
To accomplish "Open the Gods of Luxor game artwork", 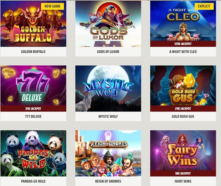I will [108, 24].
